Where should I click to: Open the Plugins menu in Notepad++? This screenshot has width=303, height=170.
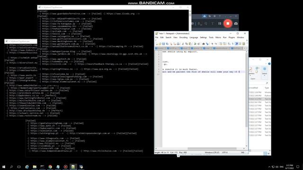pos(232,37)
